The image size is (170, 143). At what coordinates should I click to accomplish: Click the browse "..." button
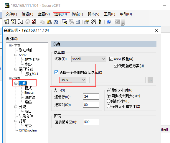(150, 80)
